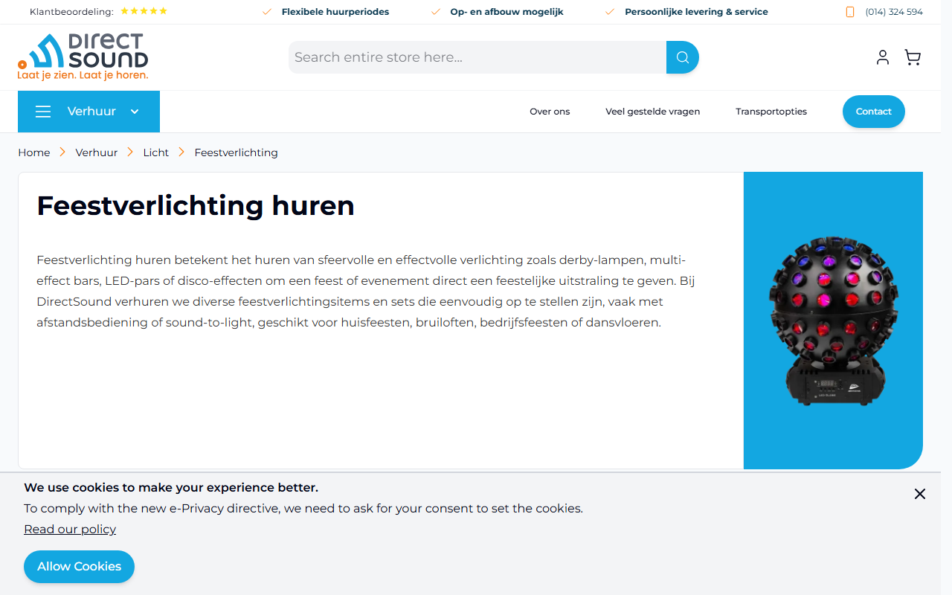Click the disco ball product image
952x595 pixels.
[x=833, y=321]
